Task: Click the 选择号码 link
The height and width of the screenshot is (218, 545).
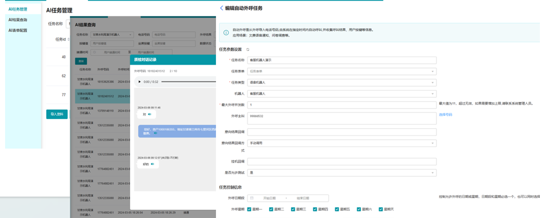Action: [446, 115]
